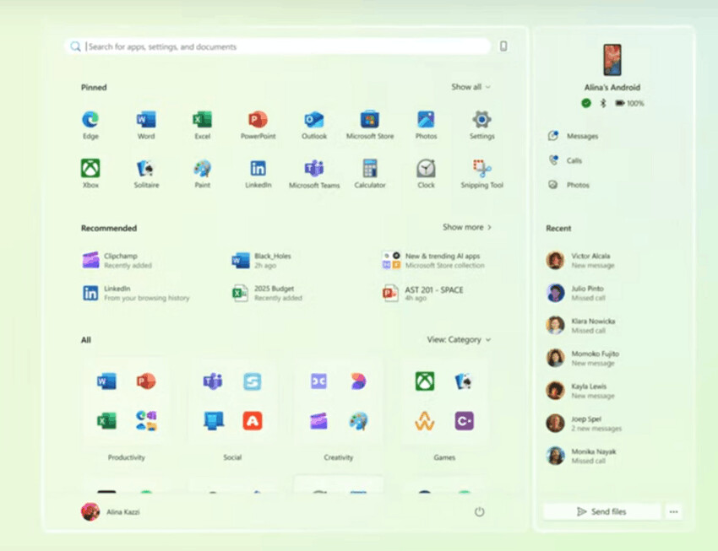Open the 2025 Budget spreadsheet

267,293
